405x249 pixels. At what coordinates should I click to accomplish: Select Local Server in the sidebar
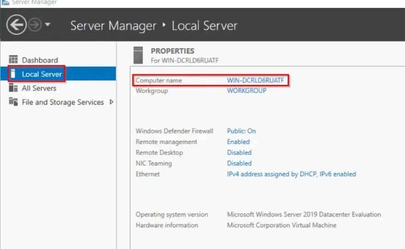[42, 74]
